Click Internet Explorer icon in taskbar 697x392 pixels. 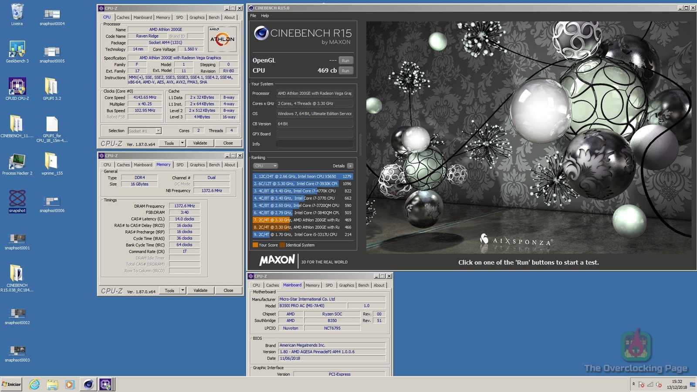[x=34, y=384]
